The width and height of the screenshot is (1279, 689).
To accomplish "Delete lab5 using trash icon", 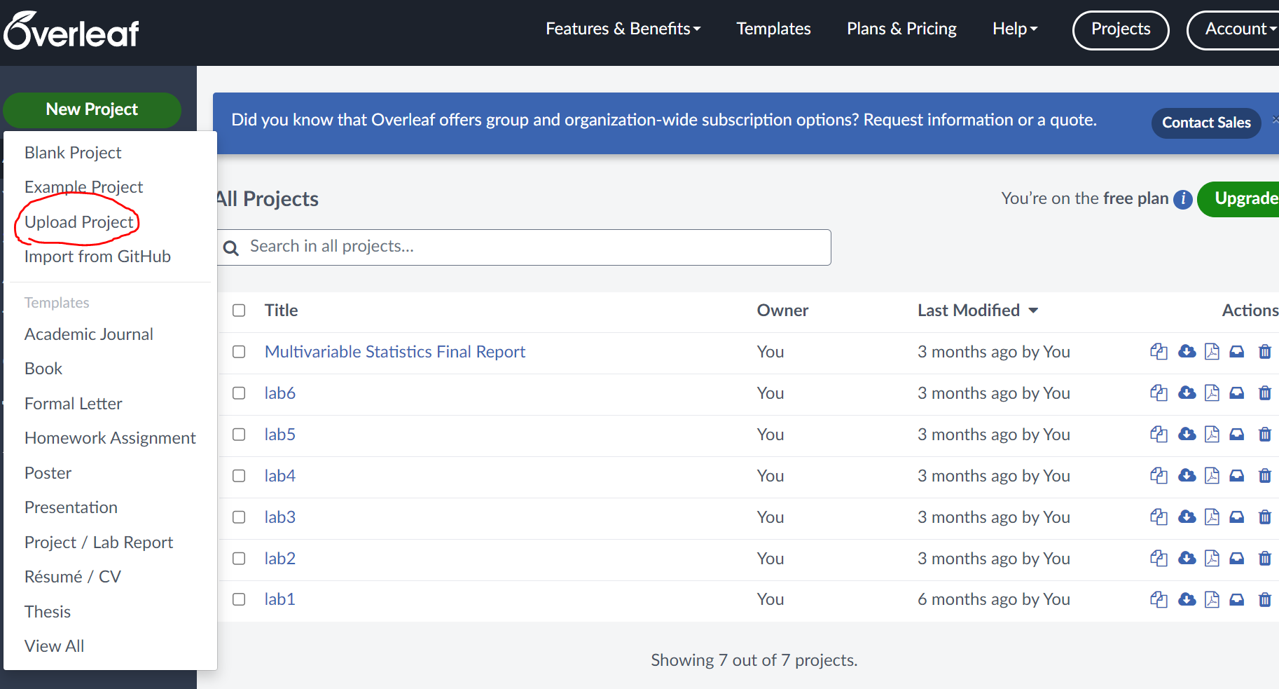I will click(1265, 435).
